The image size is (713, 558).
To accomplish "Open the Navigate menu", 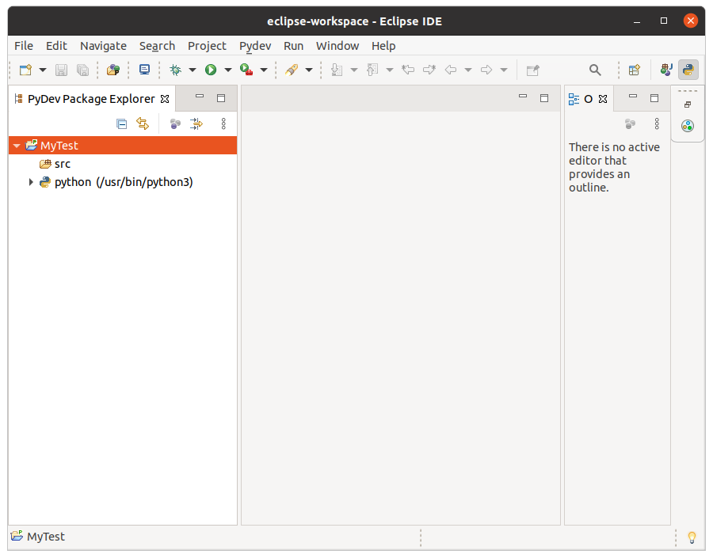I will pos(103,46).
